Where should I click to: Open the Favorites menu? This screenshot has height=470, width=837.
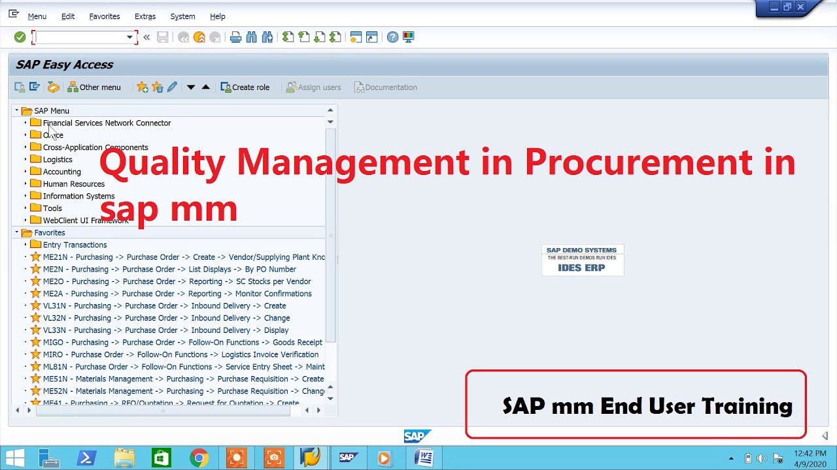click(105, 16)
